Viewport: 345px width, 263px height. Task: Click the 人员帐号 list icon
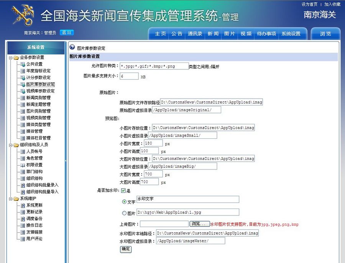click(23, 151)
